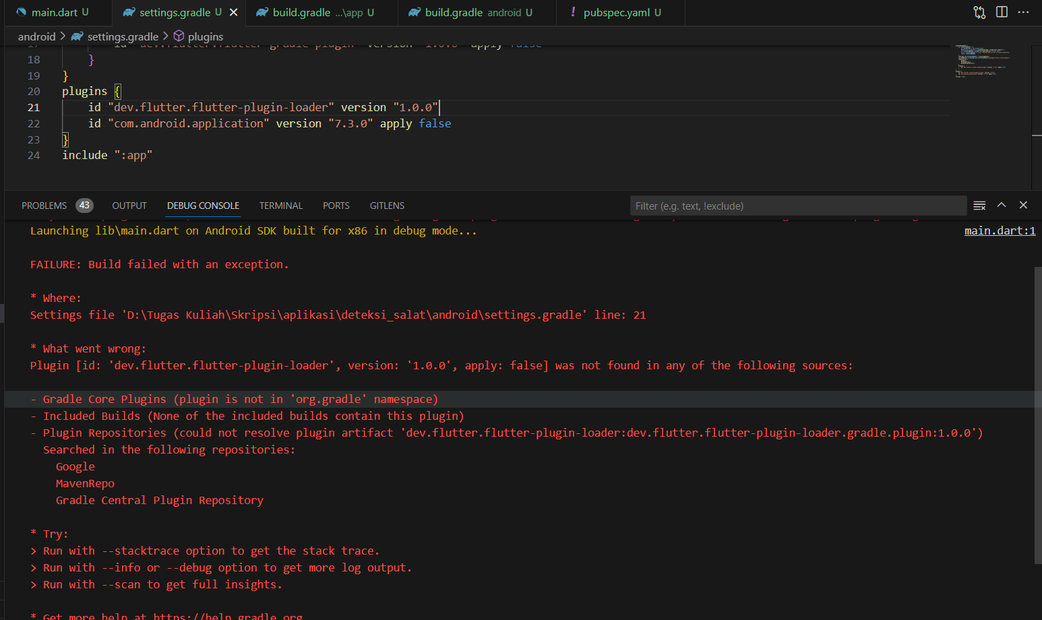
Task: Click the plugins symbol icon in breadcrumb
Action: click(179, 36)
